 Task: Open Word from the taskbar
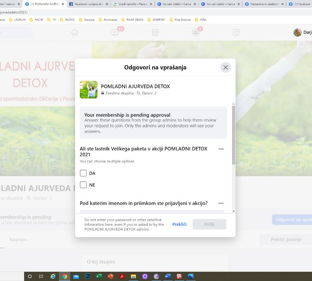click(168, 276)
